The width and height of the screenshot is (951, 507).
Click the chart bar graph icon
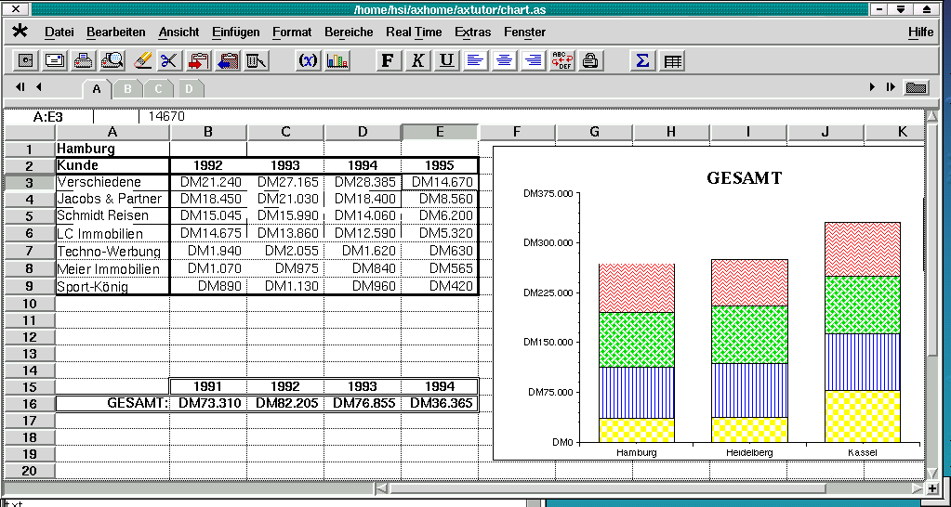point(337,61)
